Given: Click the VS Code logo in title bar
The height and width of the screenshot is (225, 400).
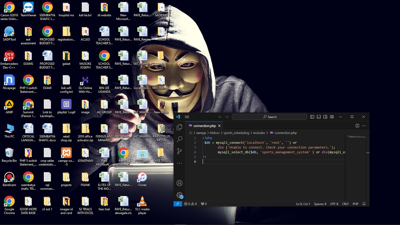Looking at the screenshot, I should coord(178,117).
